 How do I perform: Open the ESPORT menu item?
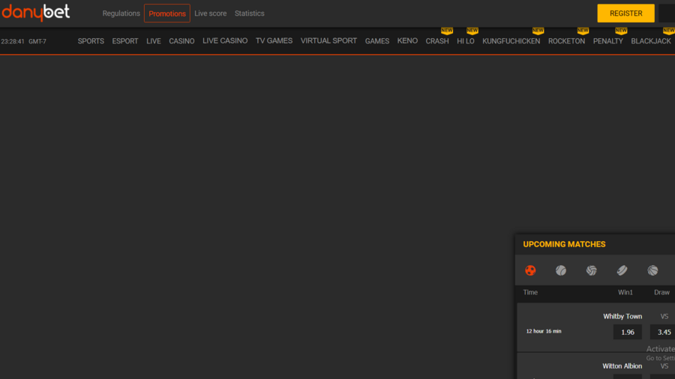125,41
